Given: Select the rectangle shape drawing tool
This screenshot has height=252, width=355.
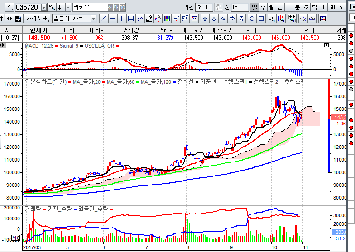Looking at the screenshot, I should click(261, 19).
